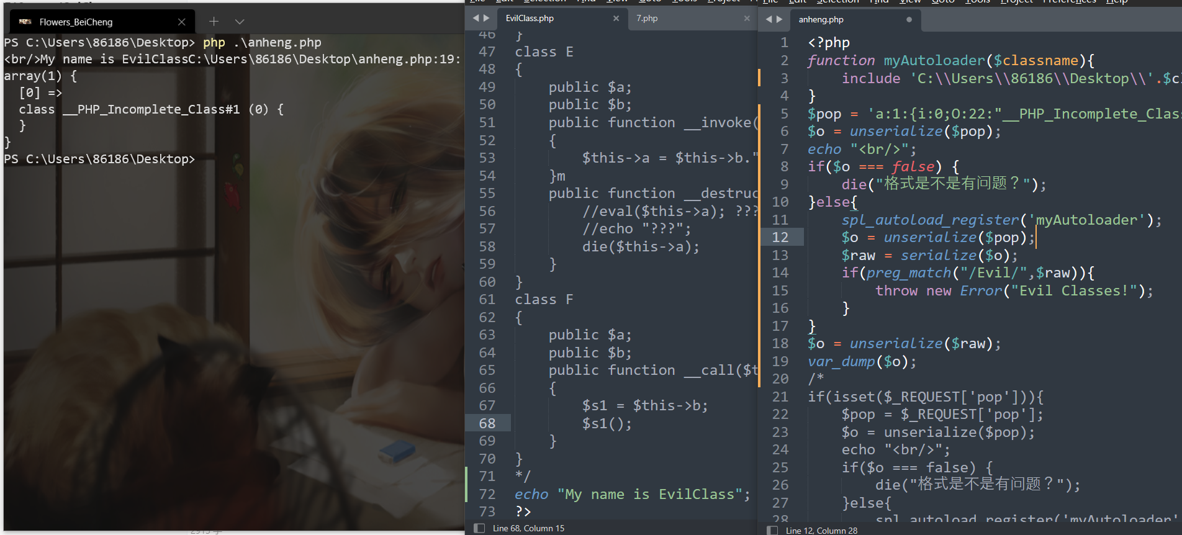Click line number 47 in EvilClass.php gutter
This screenshot has width=1182, height=535.
tap(487, 52)
